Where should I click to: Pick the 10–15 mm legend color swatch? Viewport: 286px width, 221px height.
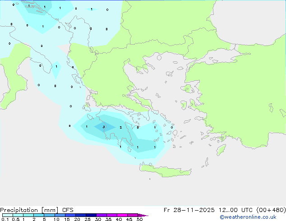[x=60, y=215]
